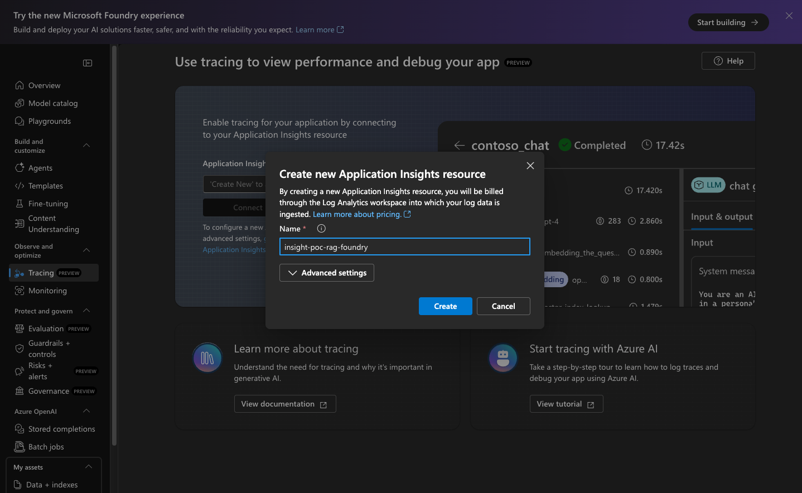
Task: Collapse the navigation sidebar with the panel icon
Action: coord(88,63)
